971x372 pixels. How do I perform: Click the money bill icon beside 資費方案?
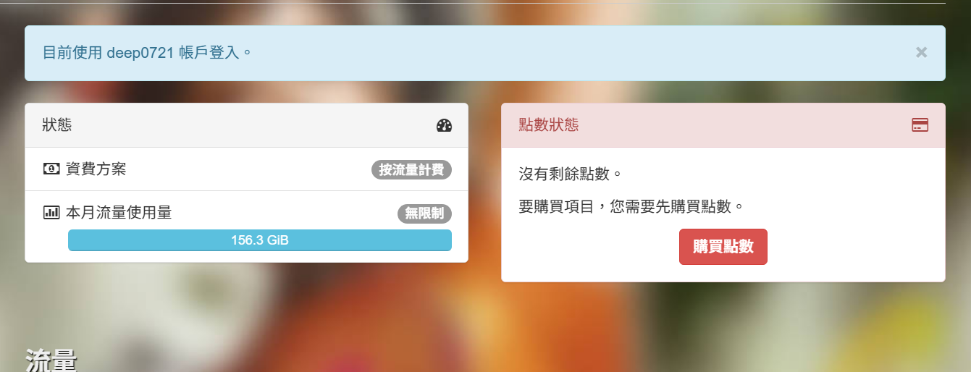point(51,169)
